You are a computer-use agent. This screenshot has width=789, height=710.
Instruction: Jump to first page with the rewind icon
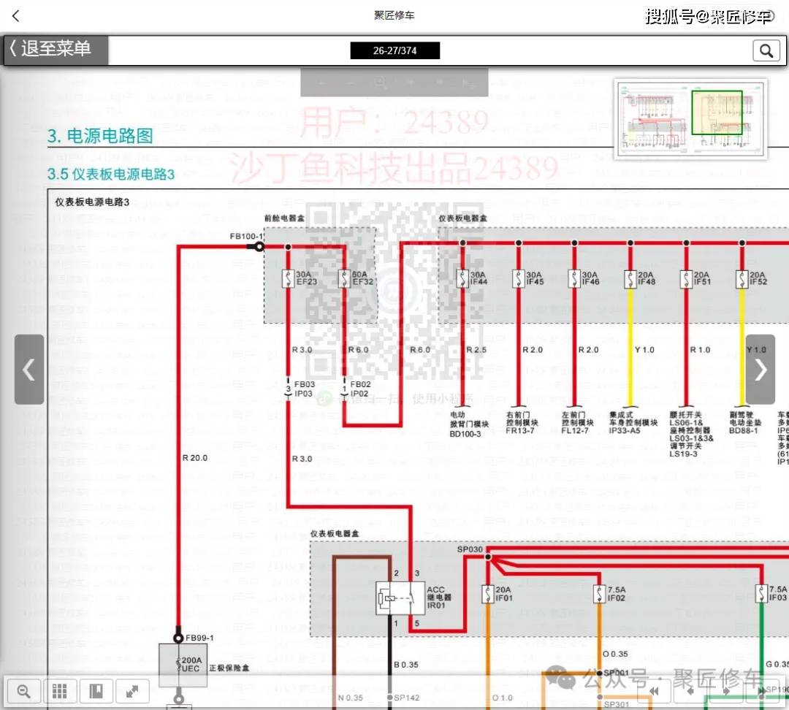654,691
